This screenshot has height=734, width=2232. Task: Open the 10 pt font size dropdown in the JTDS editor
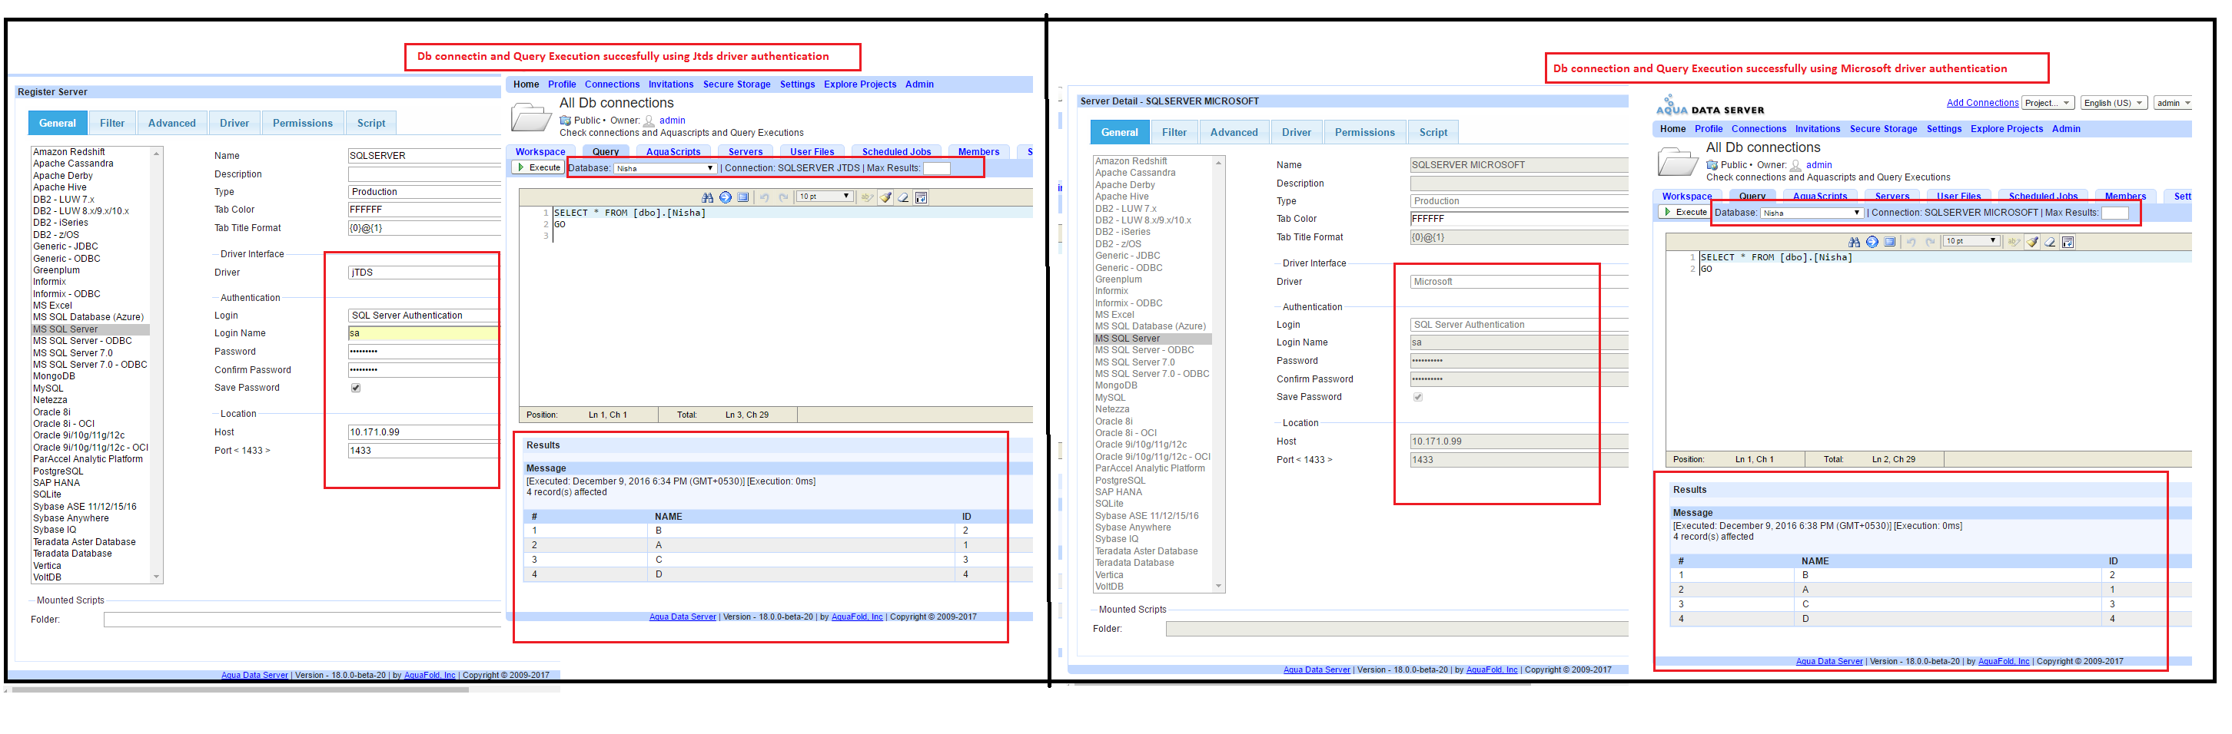[x=824, y=197]
